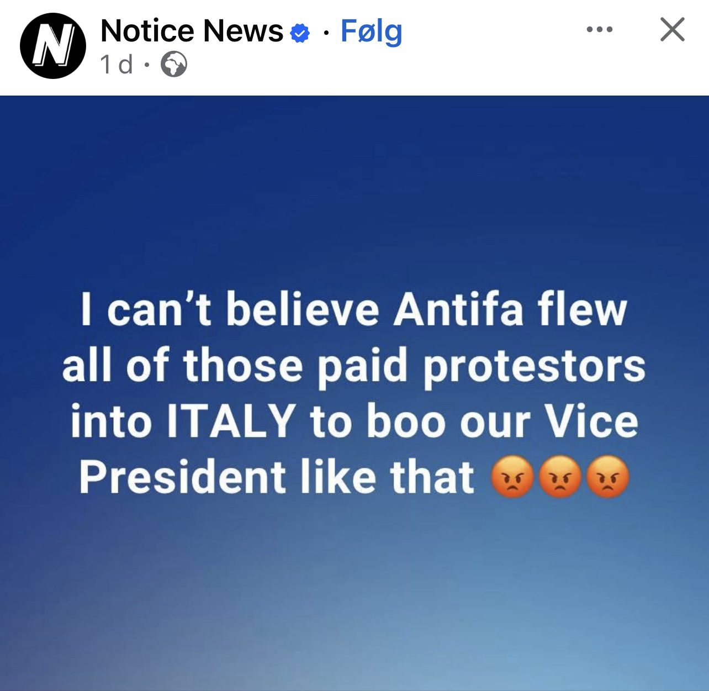Click the "like that" text before the emojis
Viewport: 709px width, 691px height.
[x=387, y=477]
